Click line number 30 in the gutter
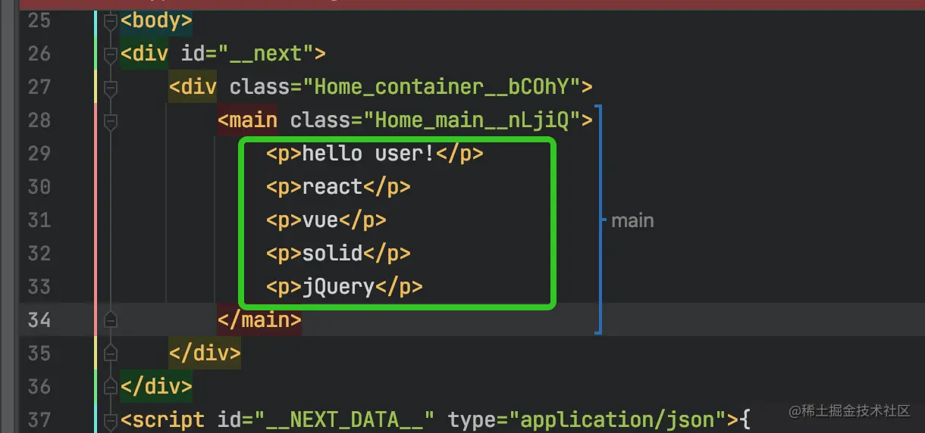 point(39,187)
